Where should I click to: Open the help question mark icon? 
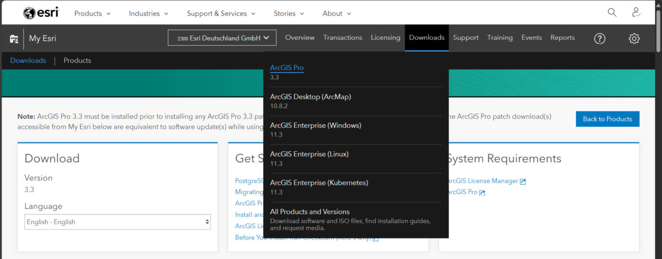point(600,38)
